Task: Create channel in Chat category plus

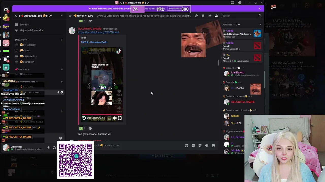Action: click(x=62, y=69)
